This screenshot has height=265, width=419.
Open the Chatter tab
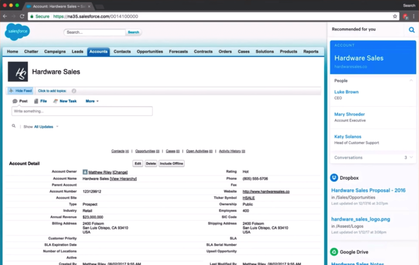[31, 51]
